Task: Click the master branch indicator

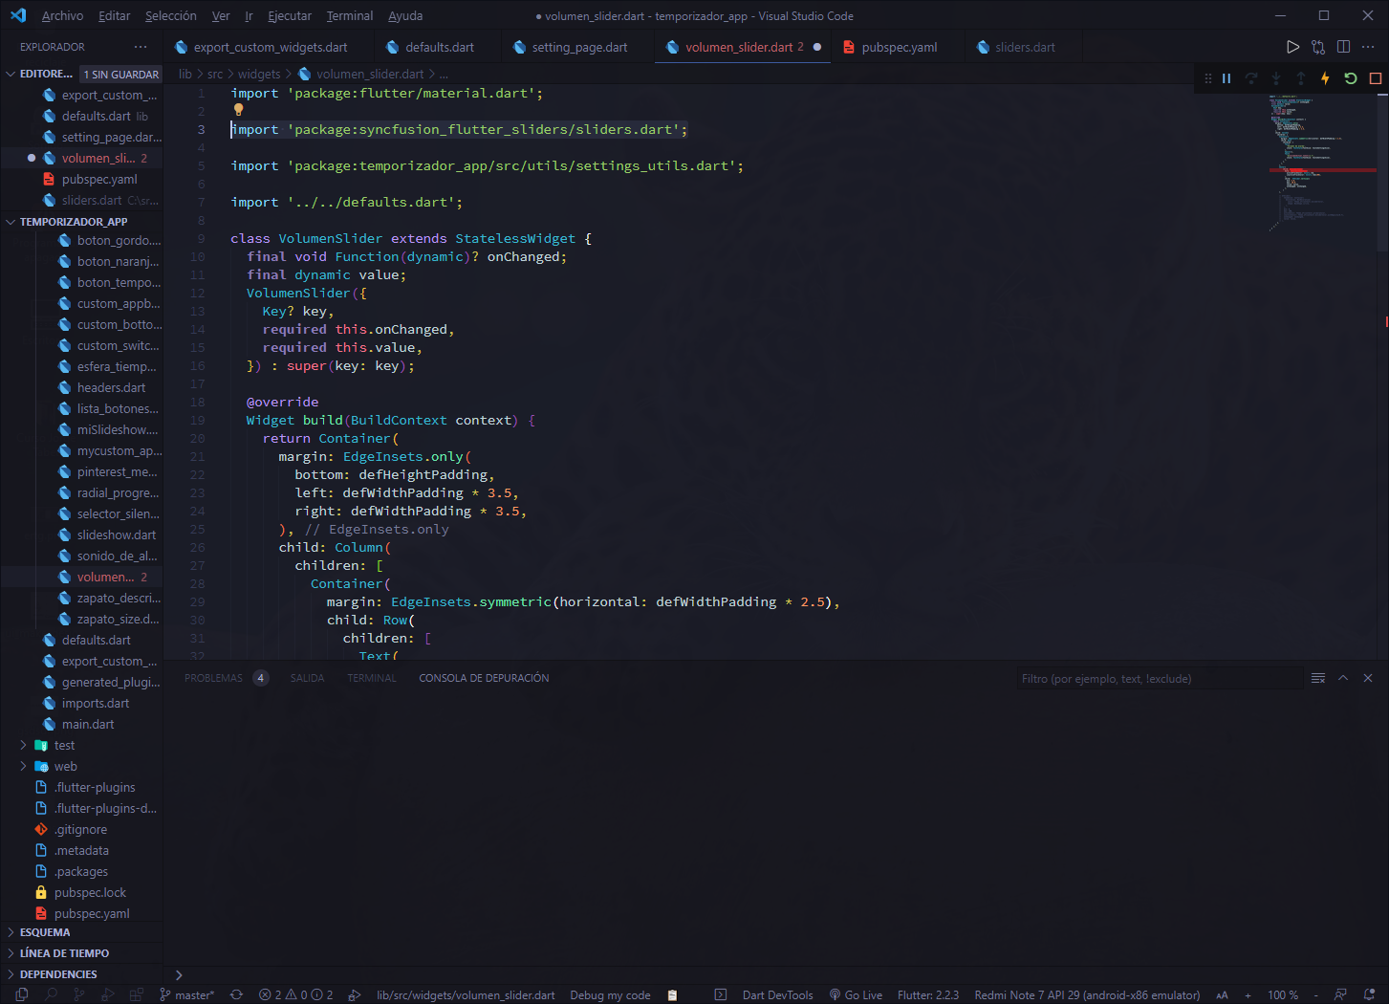Action: point(187,995)
